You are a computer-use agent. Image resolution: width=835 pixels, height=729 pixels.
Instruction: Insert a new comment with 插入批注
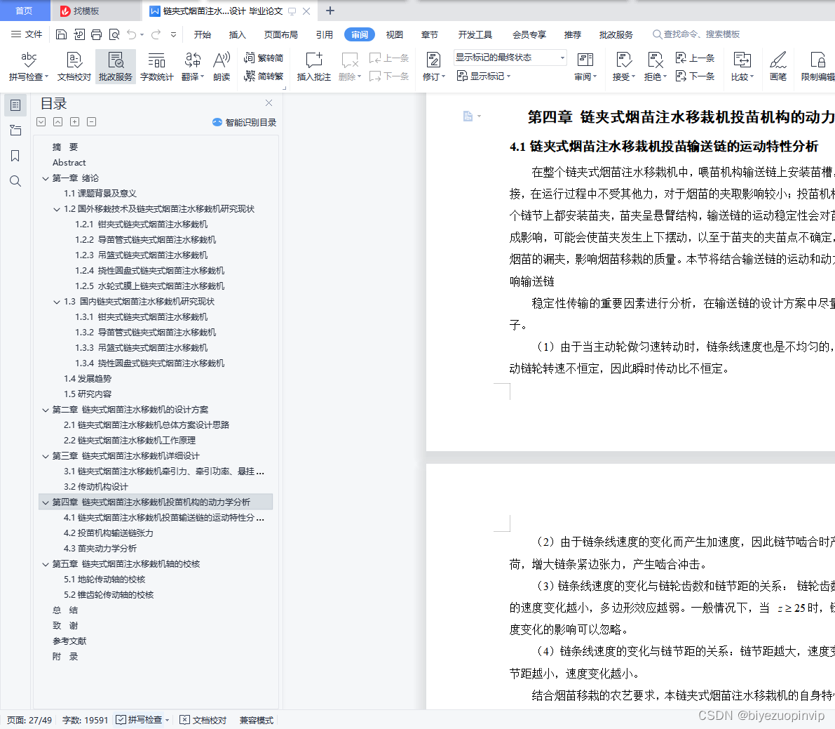[x=313, y=66]
